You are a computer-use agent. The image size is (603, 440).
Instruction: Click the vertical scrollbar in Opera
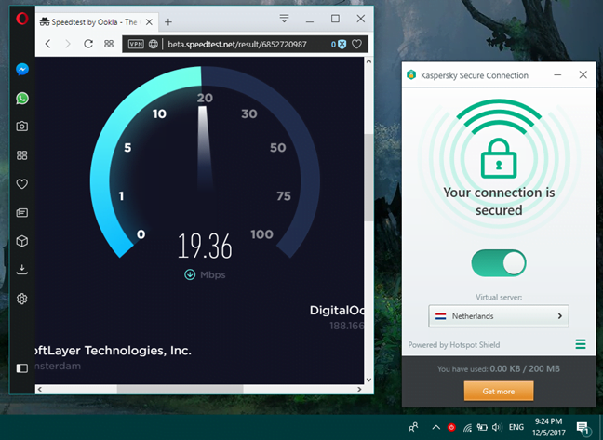368,178
